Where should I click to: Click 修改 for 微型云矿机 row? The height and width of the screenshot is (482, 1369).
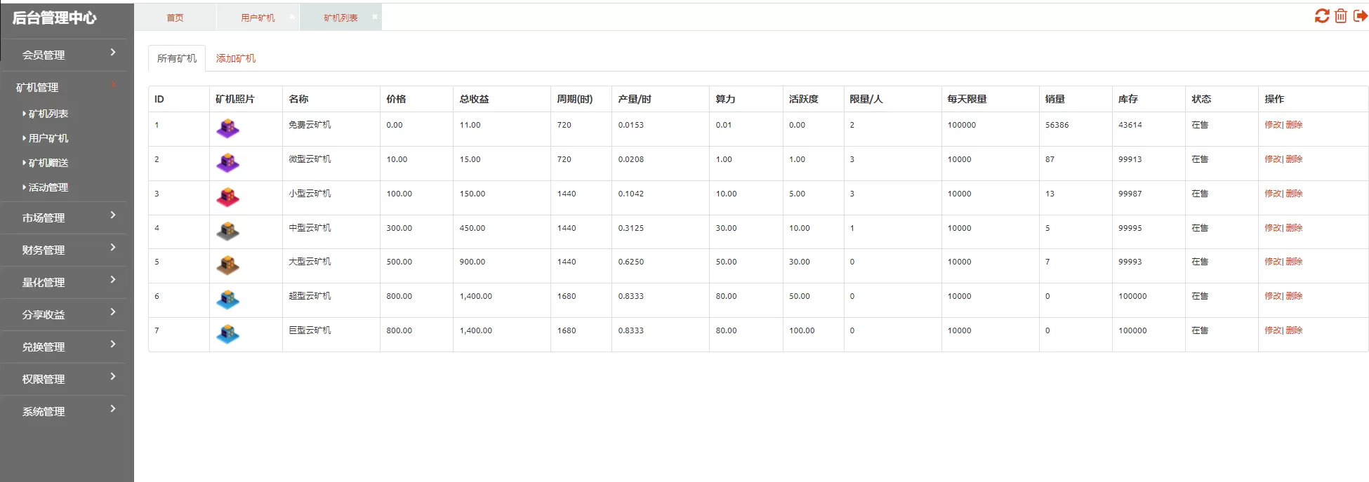(1272, 159)
